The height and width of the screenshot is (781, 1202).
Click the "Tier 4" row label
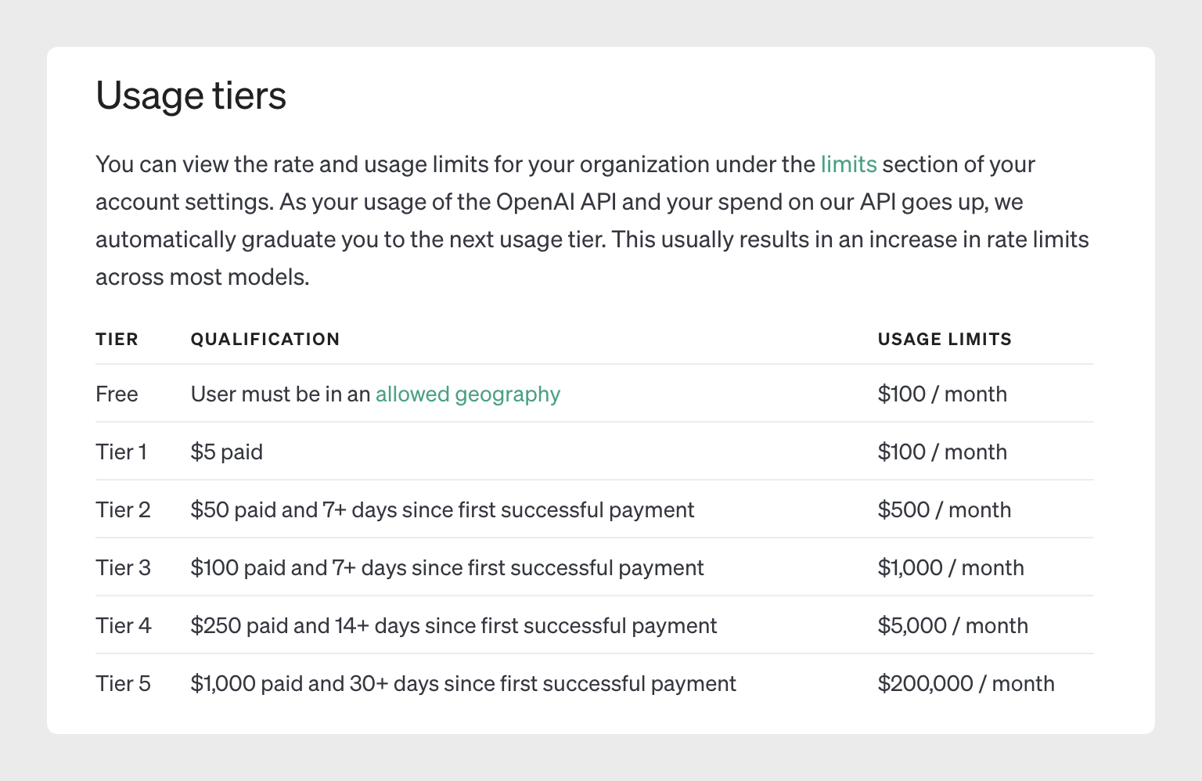coord(124,625)
